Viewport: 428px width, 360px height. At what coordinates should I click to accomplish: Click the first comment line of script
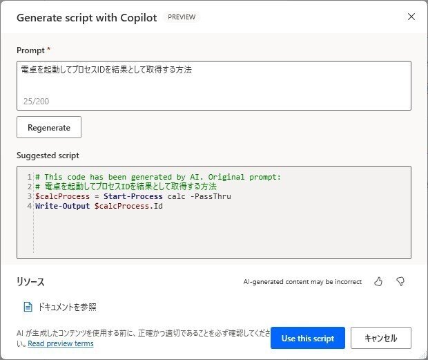(x=158, y=177)
